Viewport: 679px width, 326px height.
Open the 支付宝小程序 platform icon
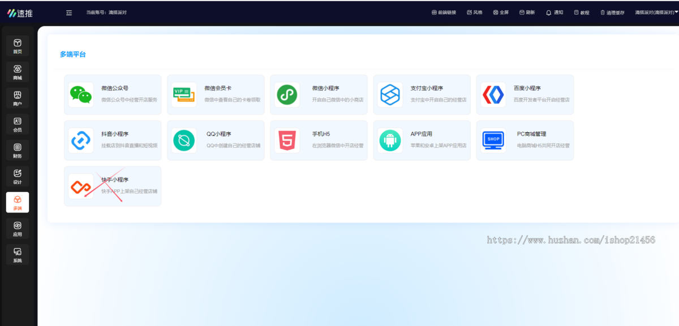390,94
